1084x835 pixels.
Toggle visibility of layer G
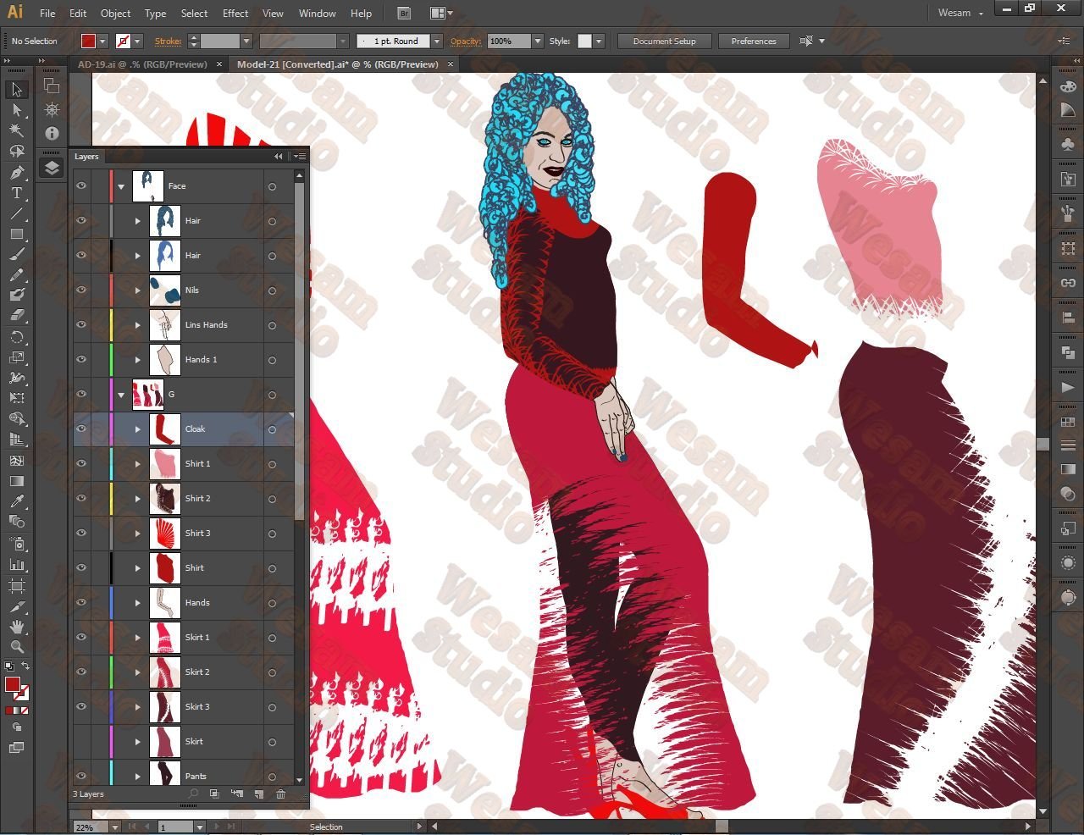tap(81, 394)
